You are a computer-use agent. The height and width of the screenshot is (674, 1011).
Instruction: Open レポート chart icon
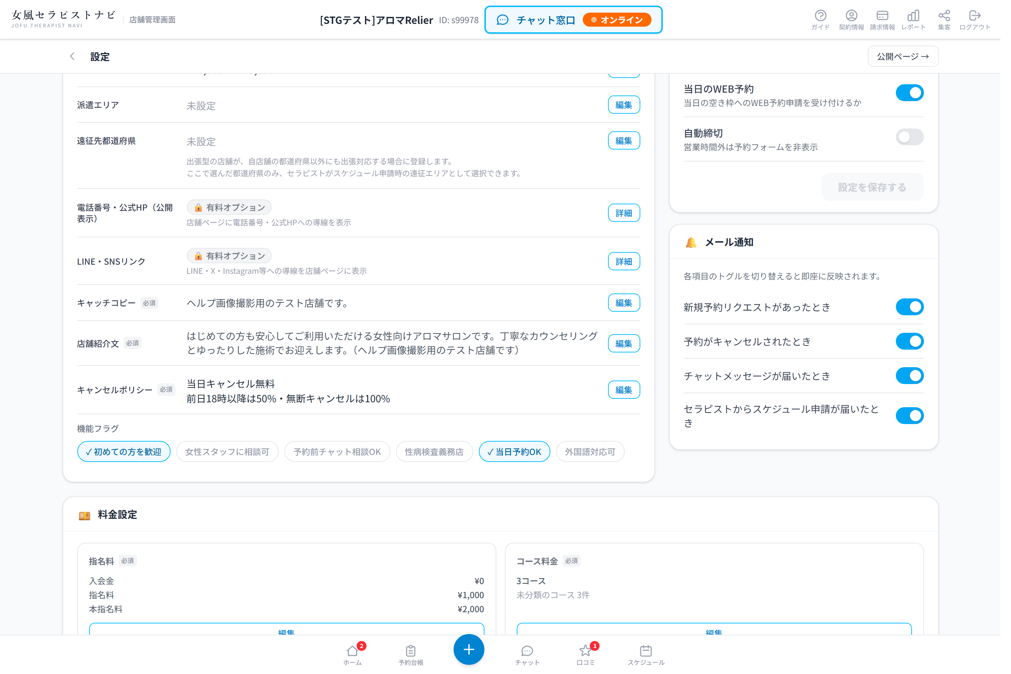coord(923,20)
